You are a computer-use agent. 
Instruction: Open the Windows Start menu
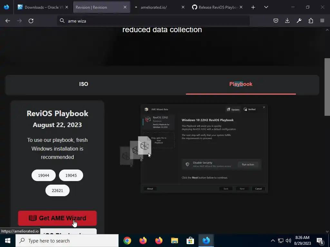8,241
